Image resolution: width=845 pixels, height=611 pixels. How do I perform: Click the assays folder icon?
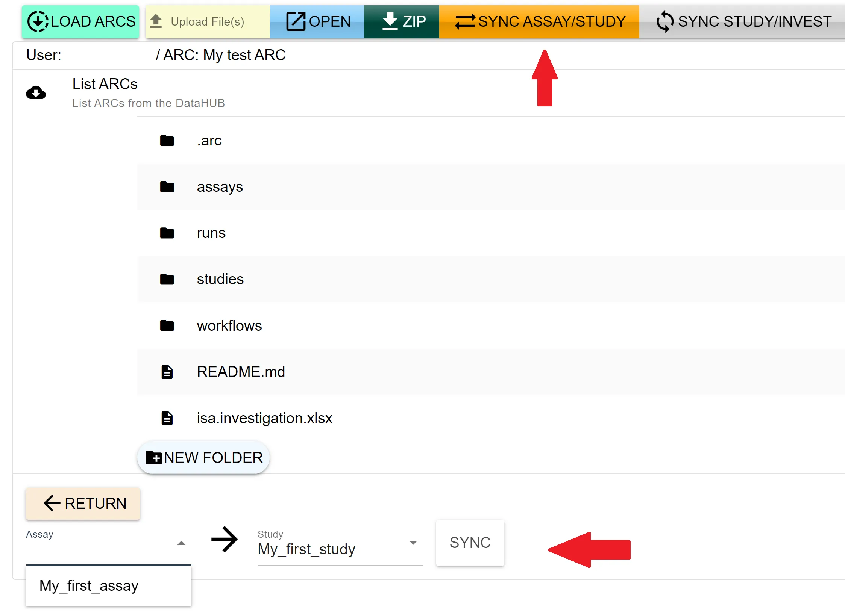tap(167, 187)
